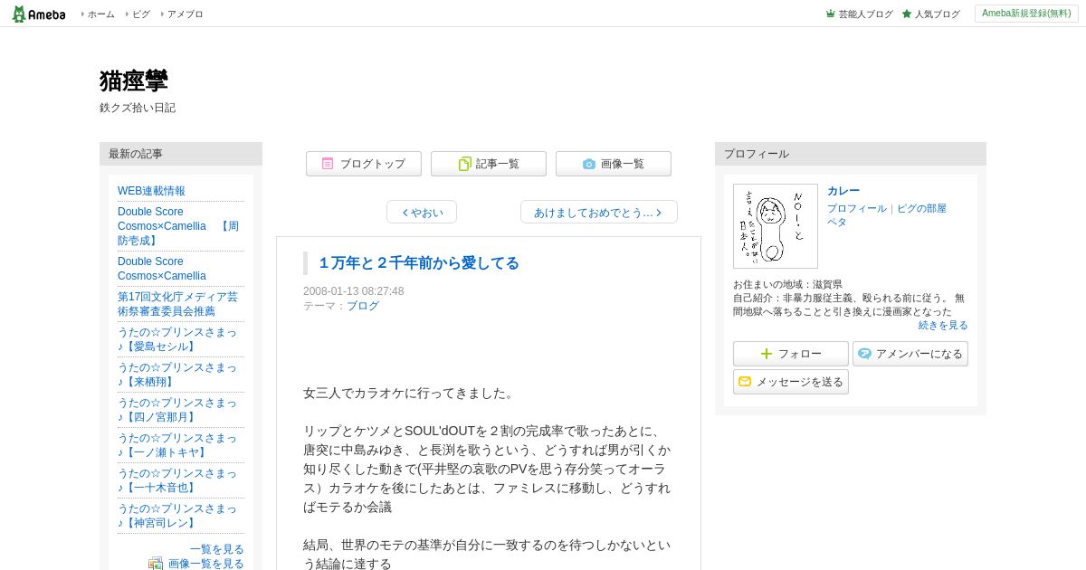Click the Ameba logo
The height and width of the screenshot is (570, 1086).
pyautogui.click(x=39, y=14)
